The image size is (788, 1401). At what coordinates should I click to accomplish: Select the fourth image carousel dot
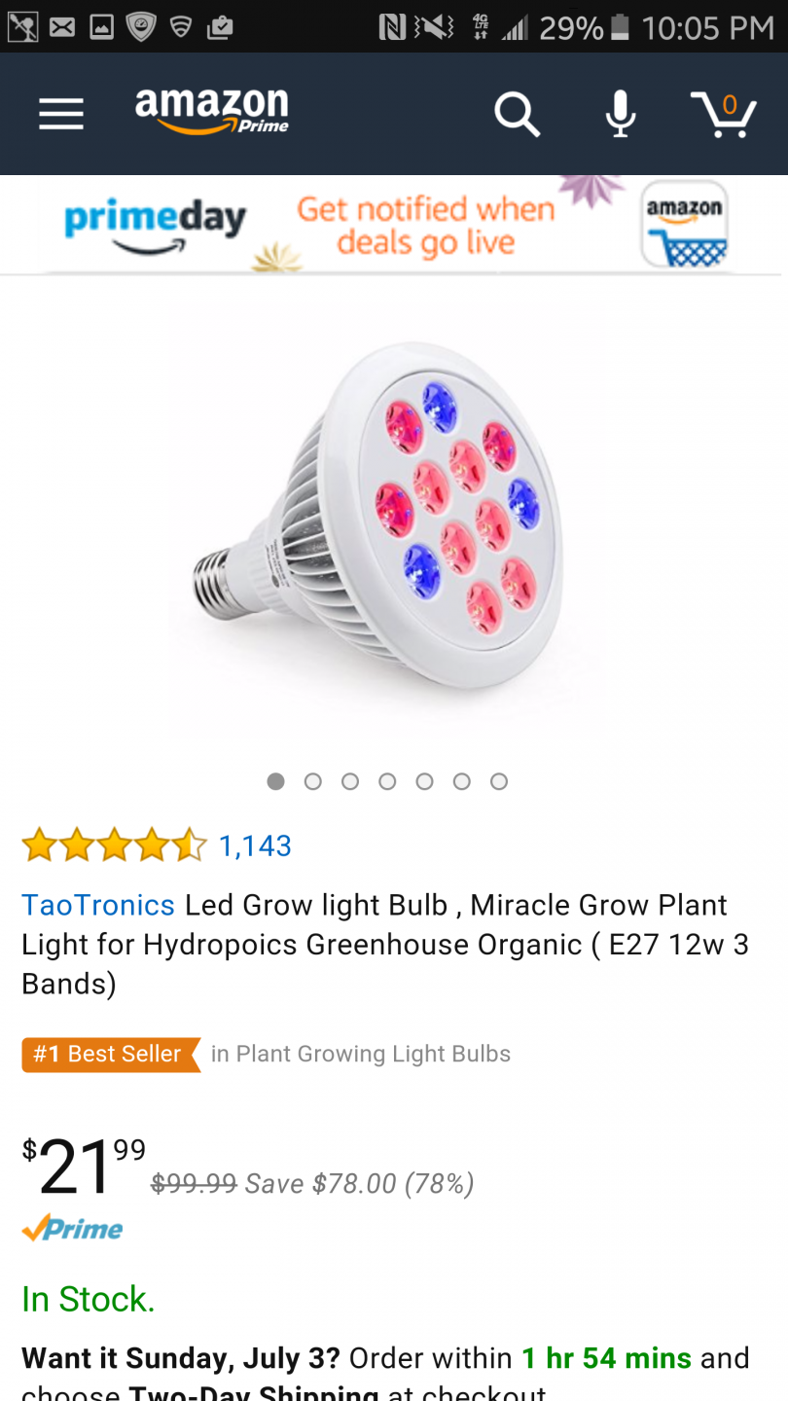click(x=387, y=781)
